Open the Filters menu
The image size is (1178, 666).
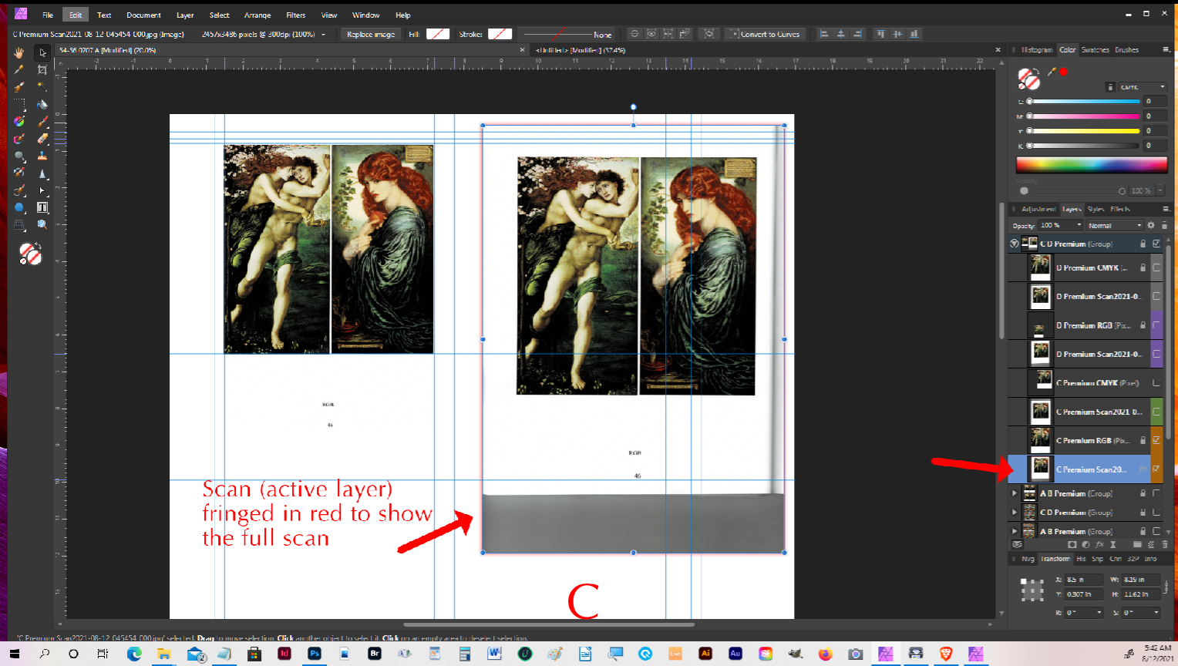295,15
